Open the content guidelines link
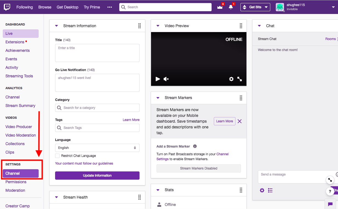 click(x=84, y=163)
